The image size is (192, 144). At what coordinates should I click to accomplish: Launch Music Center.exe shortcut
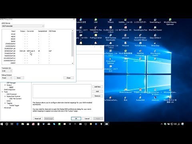tap(125, 91)
